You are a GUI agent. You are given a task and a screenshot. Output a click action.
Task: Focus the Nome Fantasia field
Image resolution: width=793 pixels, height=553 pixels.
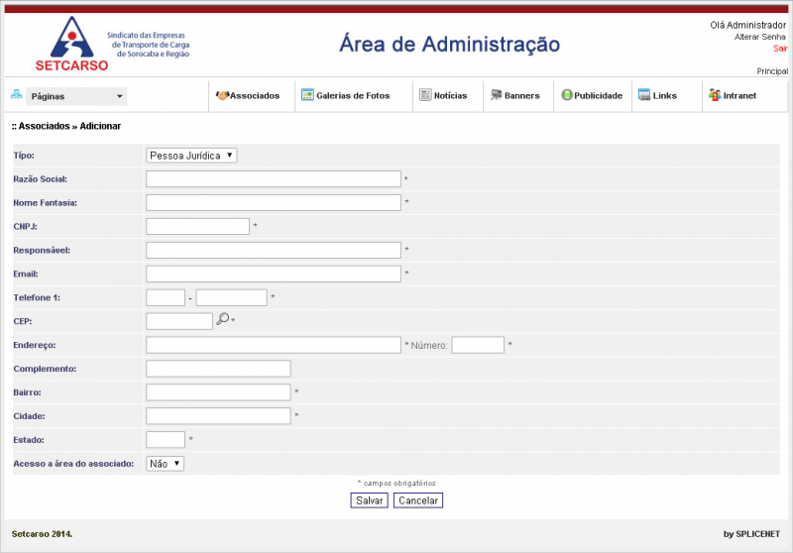[274, 203]
